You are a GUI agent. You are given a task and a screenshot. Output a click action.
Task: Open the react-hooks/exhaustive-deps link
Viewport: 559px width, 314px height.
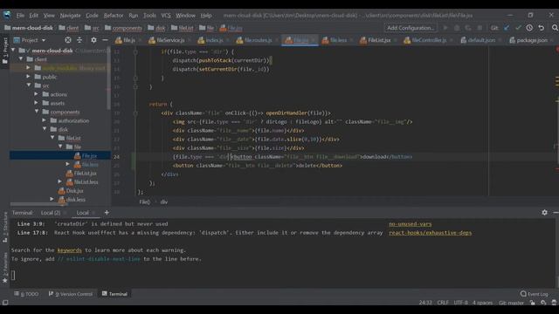point(431,233)
